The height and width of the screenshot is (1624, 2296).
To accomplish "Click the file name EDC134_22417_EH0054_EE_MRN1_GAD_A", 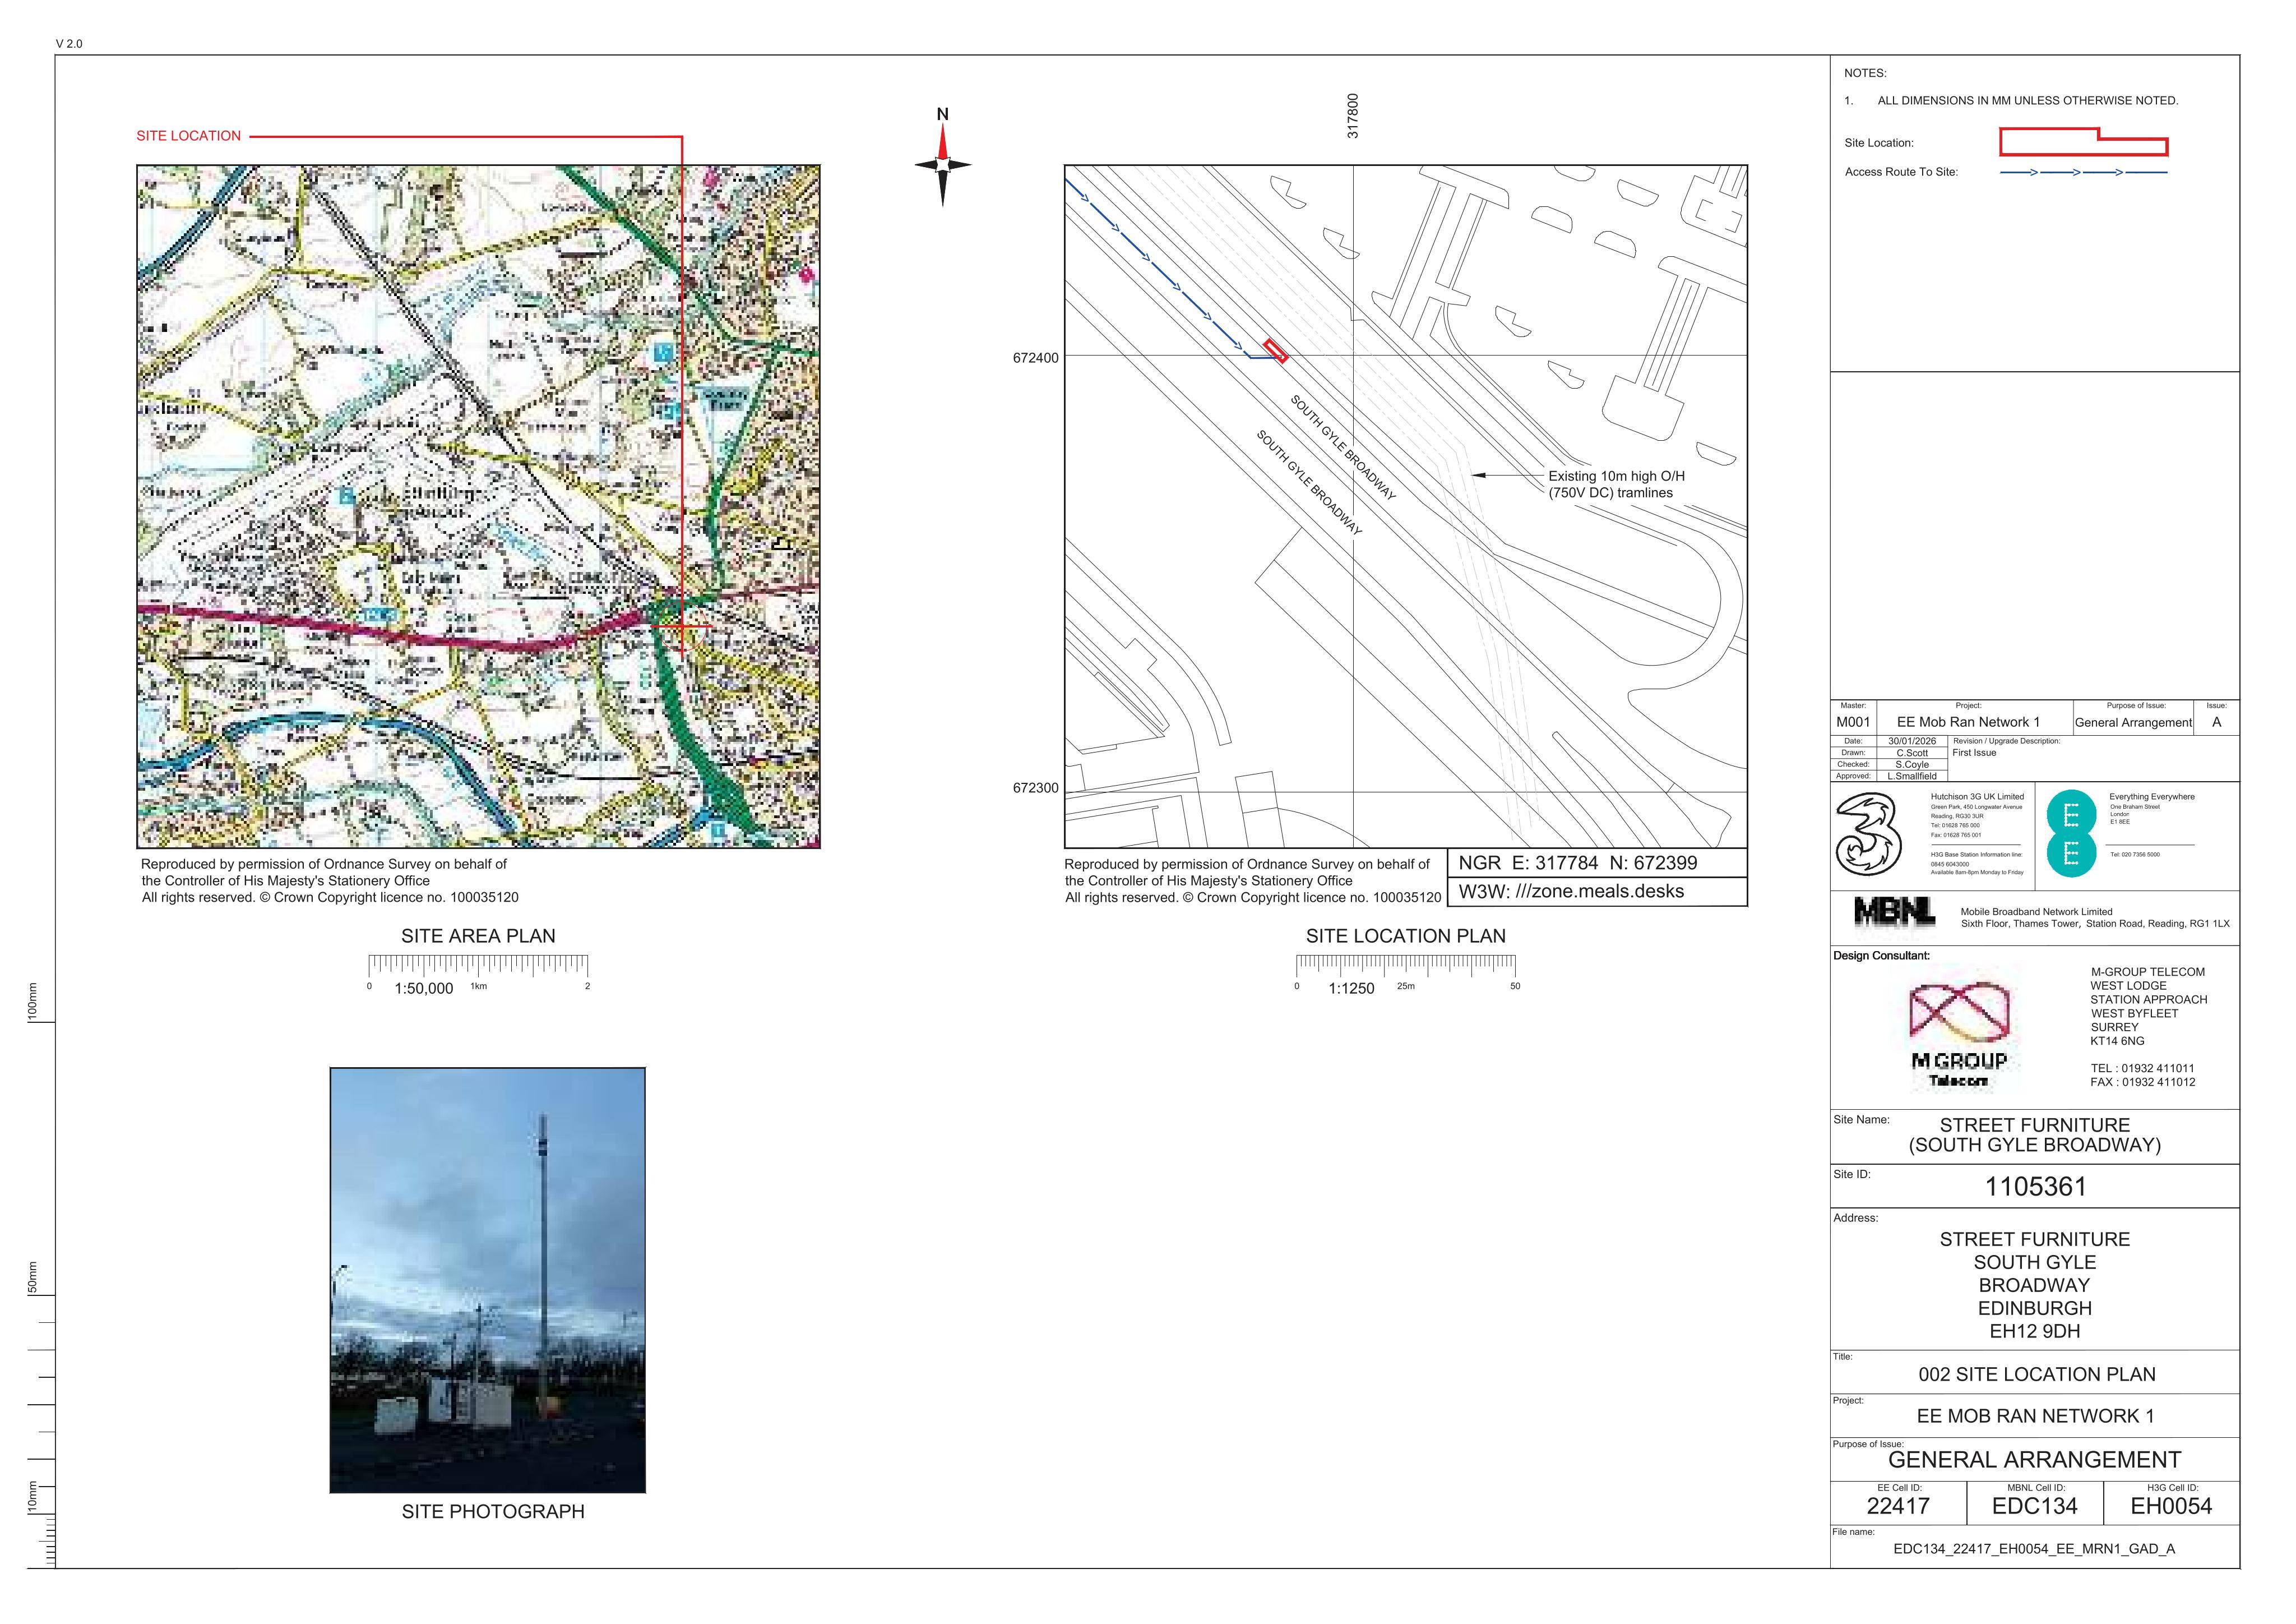I will (x=2034, y=1550).
